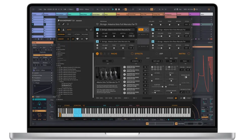Click the orange keyboard piano icon
This screenshot has height=140, width=245.
tap(176, 98)
